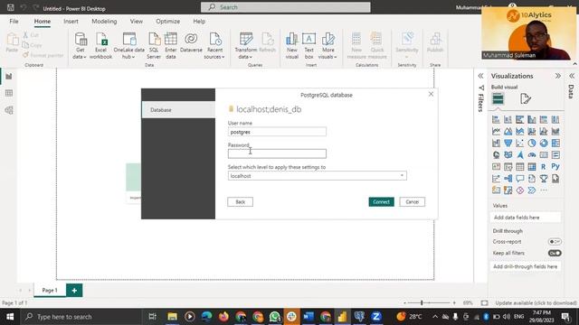This screenshot has height=325, width=579.
Task: Select the Donut chart visual
Action: coord(544,143)
